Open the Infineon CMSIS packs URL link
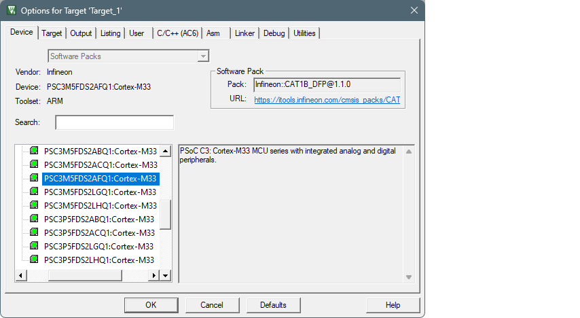The height and width of the screenshot is (318, 580). point(327,100)
